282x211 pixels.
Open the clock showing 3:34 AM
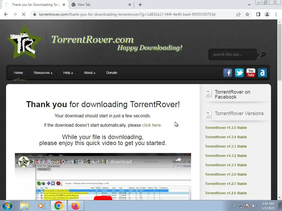coord(268,206)
